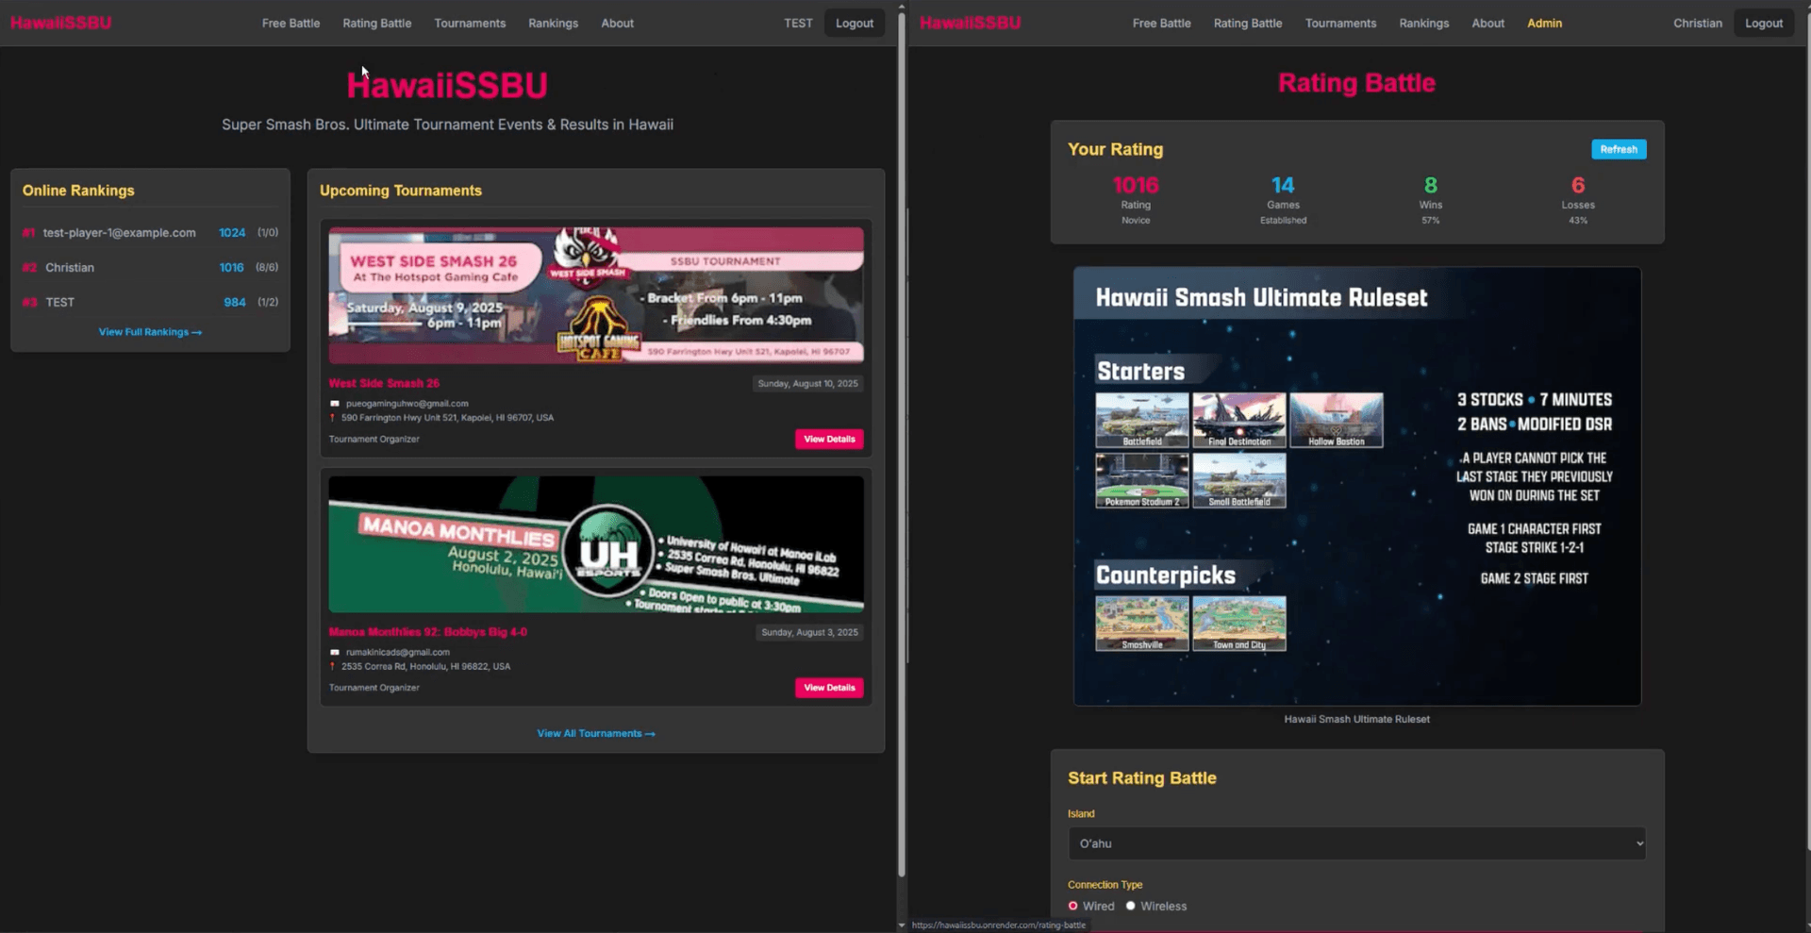Click the email icon beside rumakinicads@gmail.com
The image size is (1811, 933).
point(334,653)
